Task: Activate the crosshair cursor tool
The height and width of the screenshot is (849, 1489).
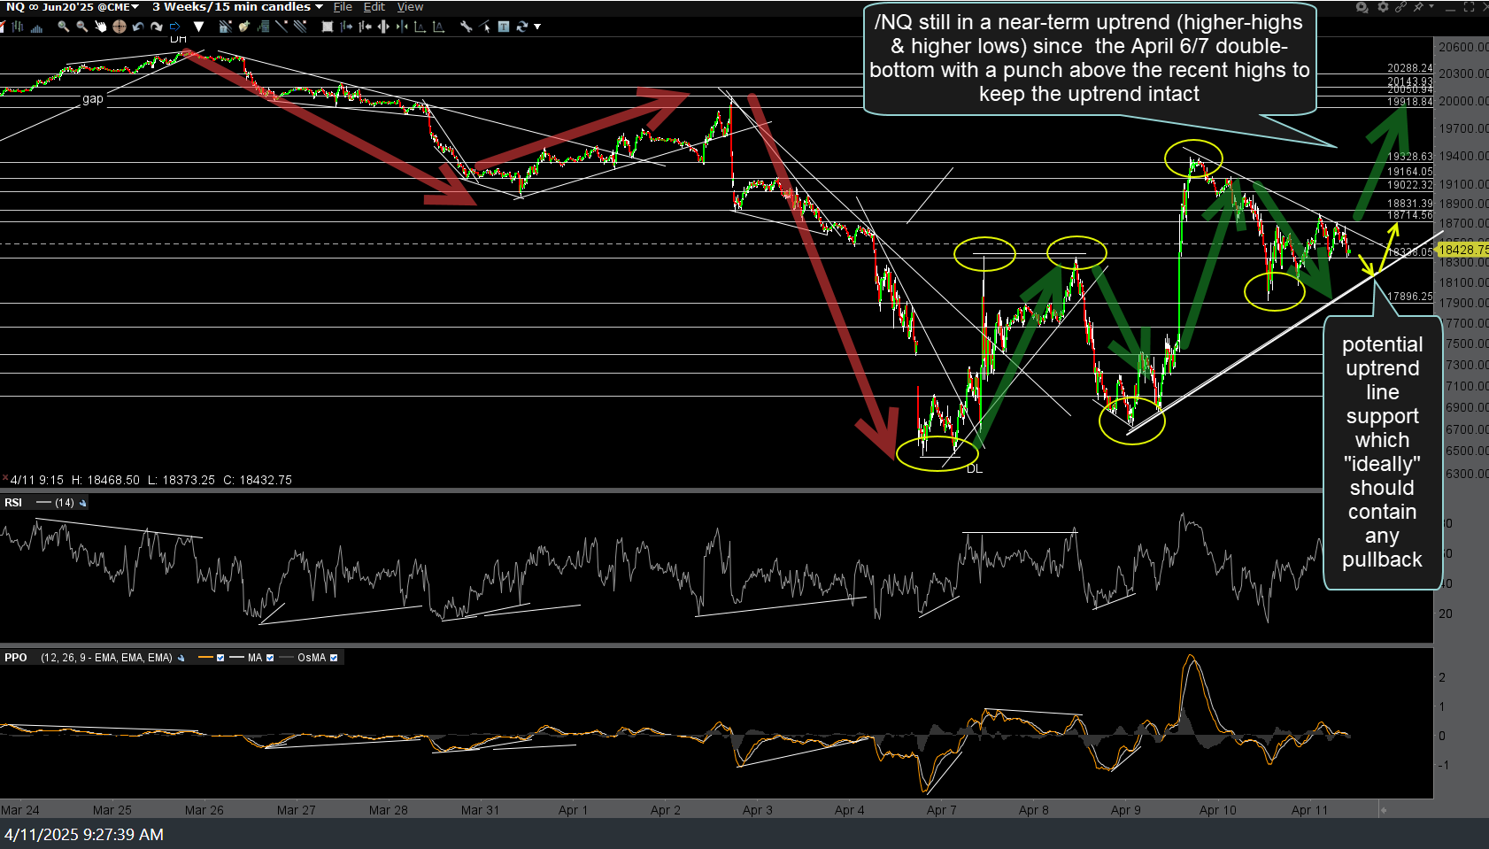Action: click(x=120, y=27)
